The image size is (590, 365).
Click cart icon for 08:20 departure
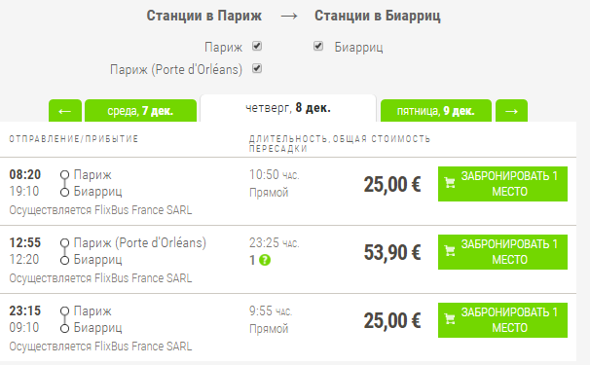(450, 183)
